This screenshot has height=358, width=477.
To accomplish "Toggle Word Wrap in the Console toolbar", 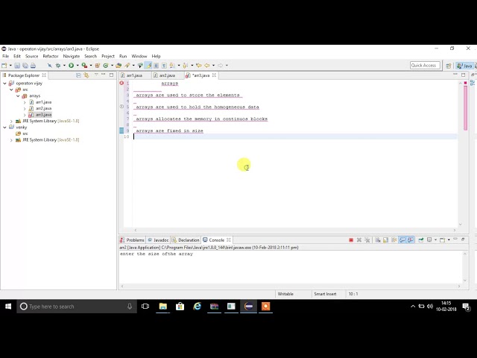I will [x=394, y=240].
